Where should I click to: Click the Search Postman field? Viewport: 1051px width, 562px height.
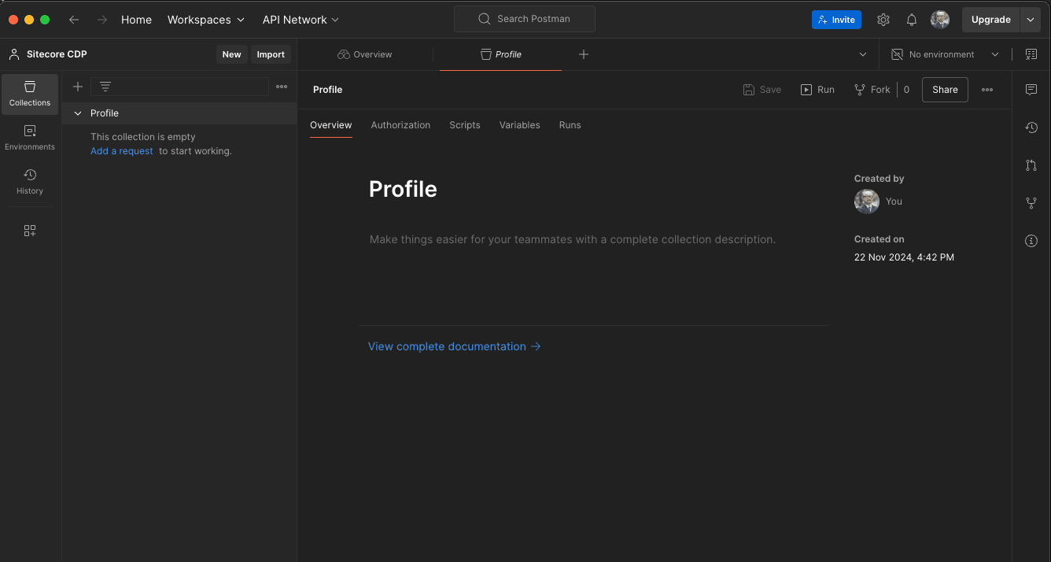click(x=525, y=19)
